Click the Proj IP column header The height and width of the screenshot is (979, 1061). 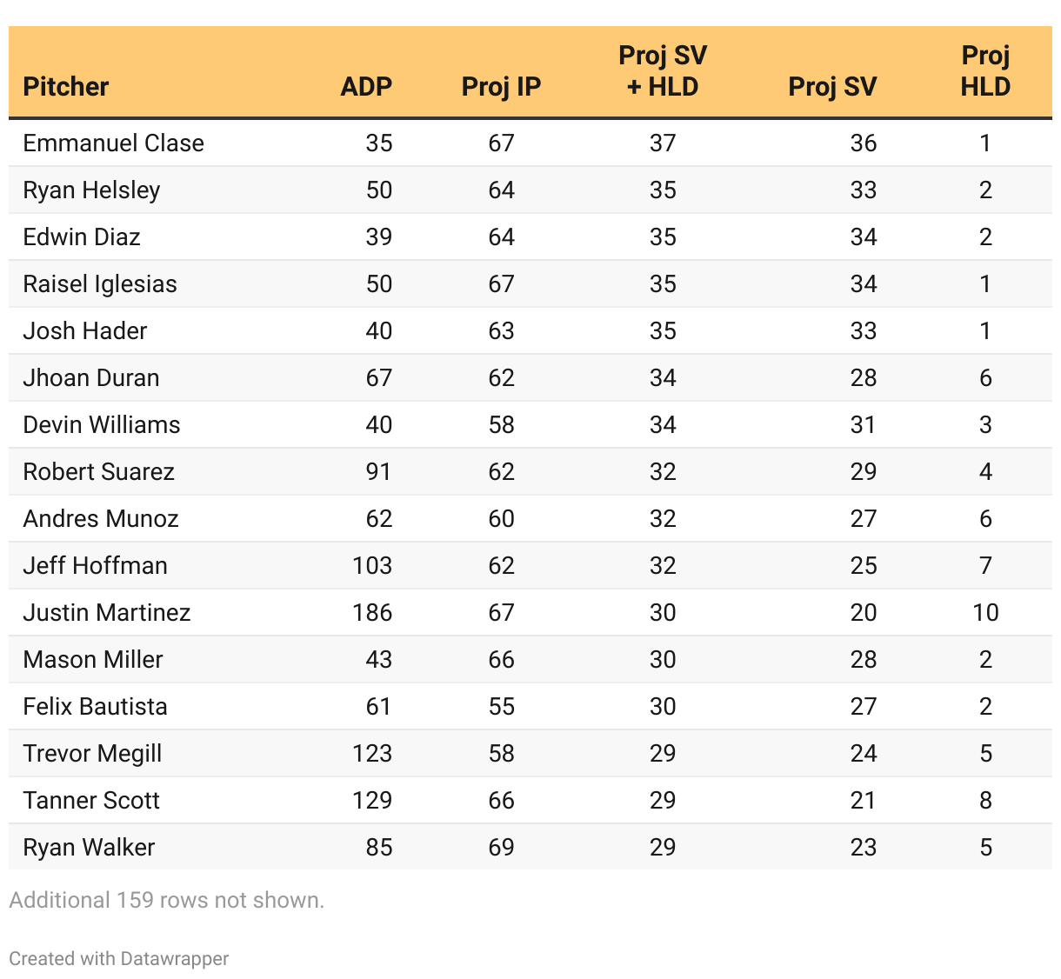click(x=501, y=87)
